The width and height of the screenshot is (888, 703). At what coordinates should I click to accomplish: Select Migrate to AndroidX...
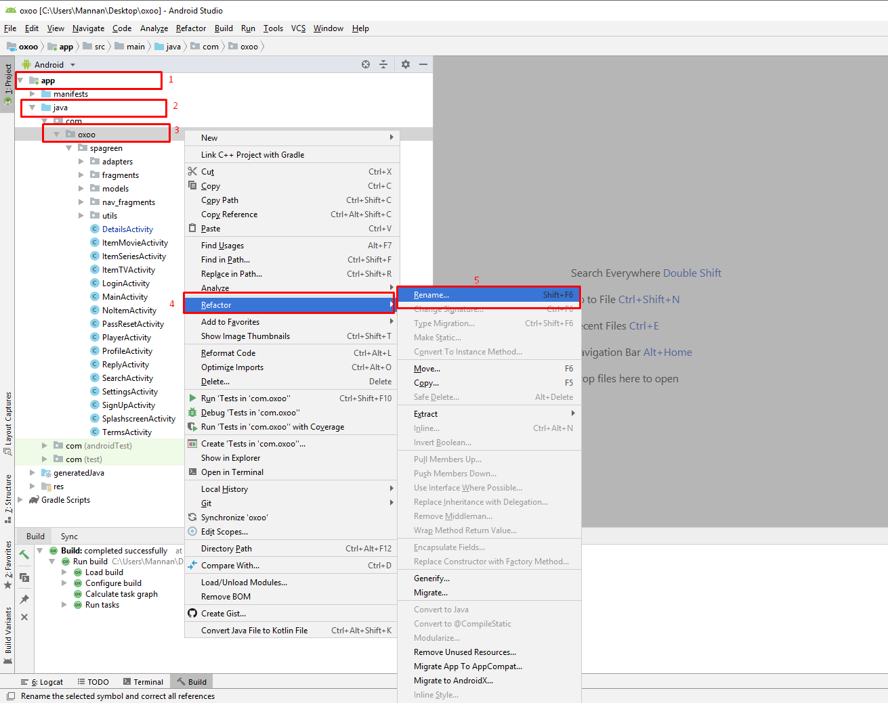489,681
